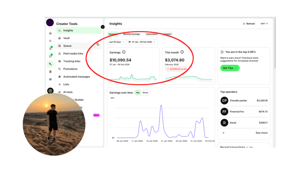Viewport: 304px width, 171px height.
Task: Collapse the Creator Tools sidebar arrow
Action: point(103,27)
